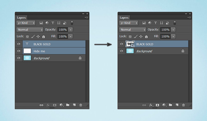207x121 pixels.
Task: Delete layer with trash in left panel
Action: pos(81,105)
